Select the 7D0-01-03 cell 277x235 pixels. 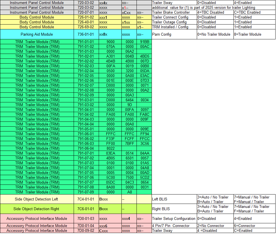click(x=86, y=218)
